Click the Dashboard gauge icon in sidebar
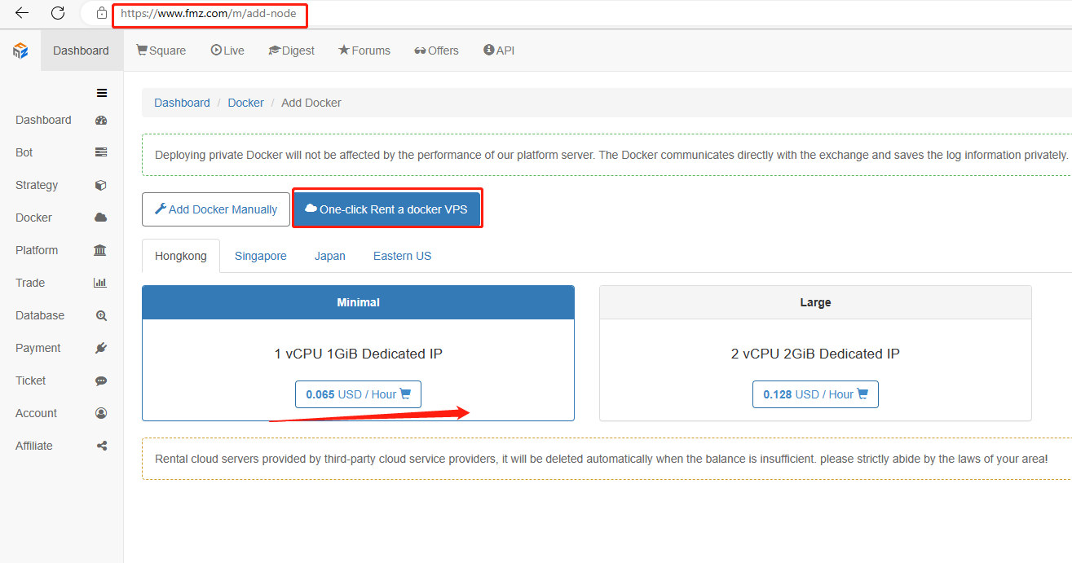 pos(101,120)
